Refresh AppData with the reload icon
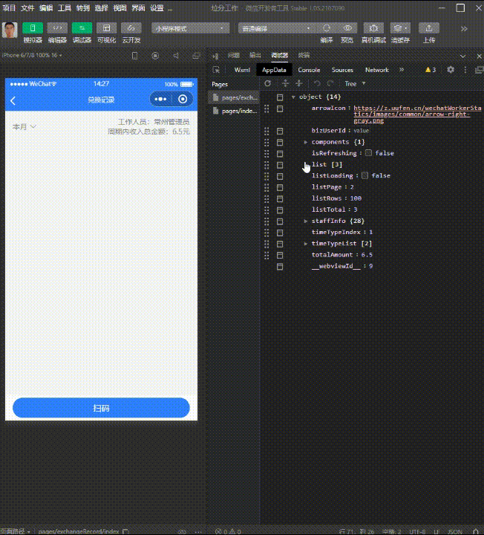 tap(268, 83)
